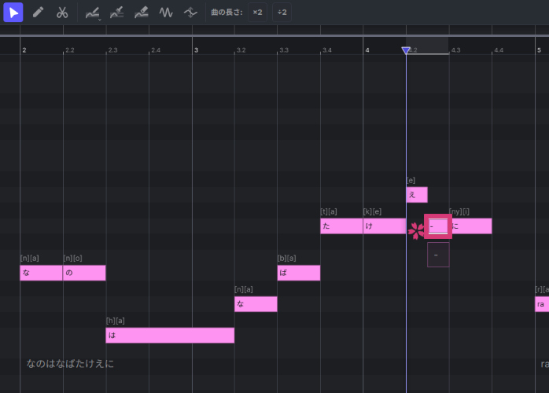Viewport: 549px width, 393px height.
Task: Select the pencil draw tool
Action: [38, 13]
